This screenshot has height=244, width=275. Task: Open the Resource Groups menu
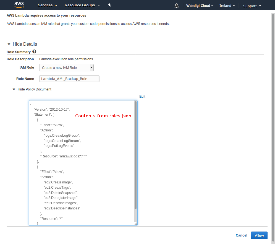click(82, 5)
